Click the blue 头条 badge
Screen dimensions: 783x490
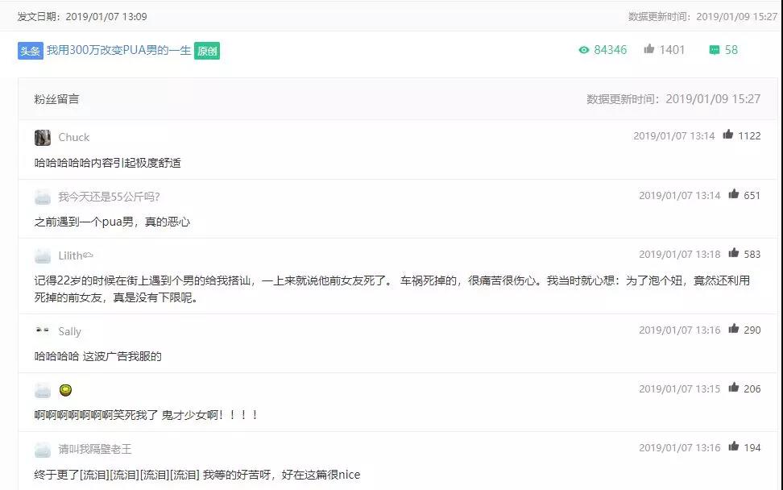[x=31, y=51]
